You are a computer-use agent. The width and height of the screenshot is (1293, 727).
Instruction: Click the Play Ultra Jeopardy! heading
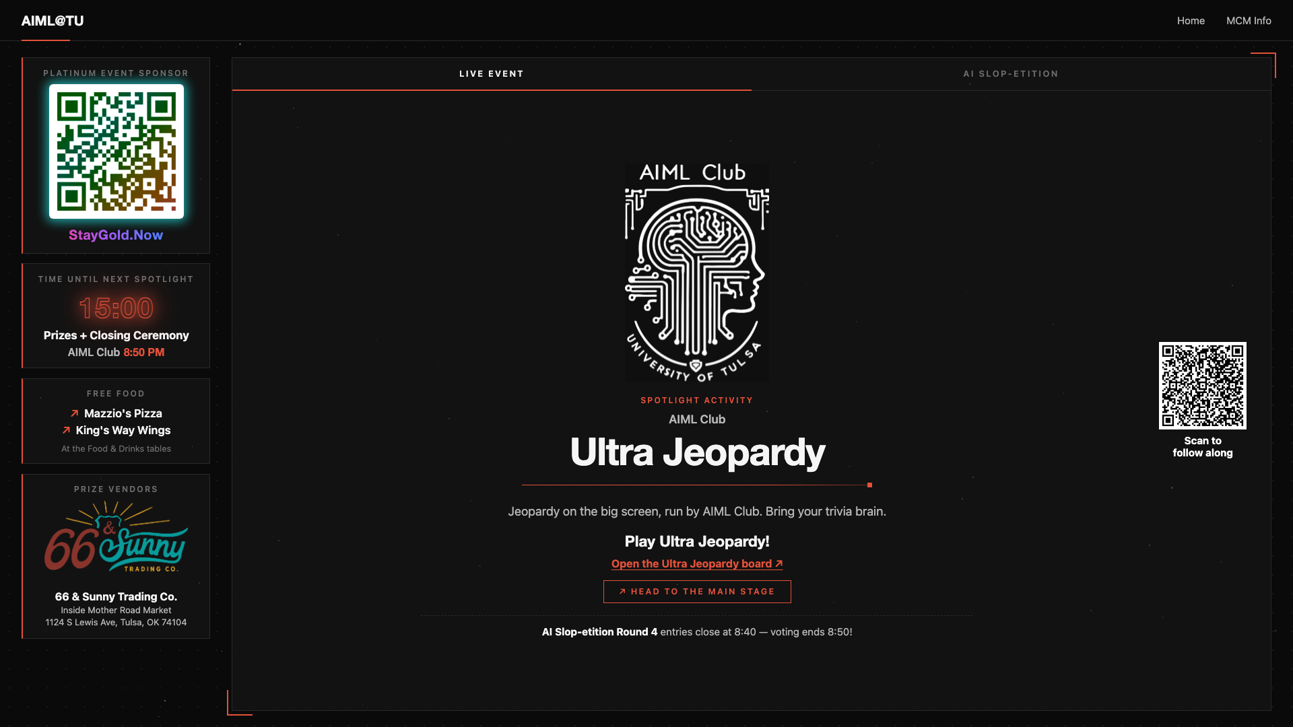pyautogui.click(x=697, y=542)
